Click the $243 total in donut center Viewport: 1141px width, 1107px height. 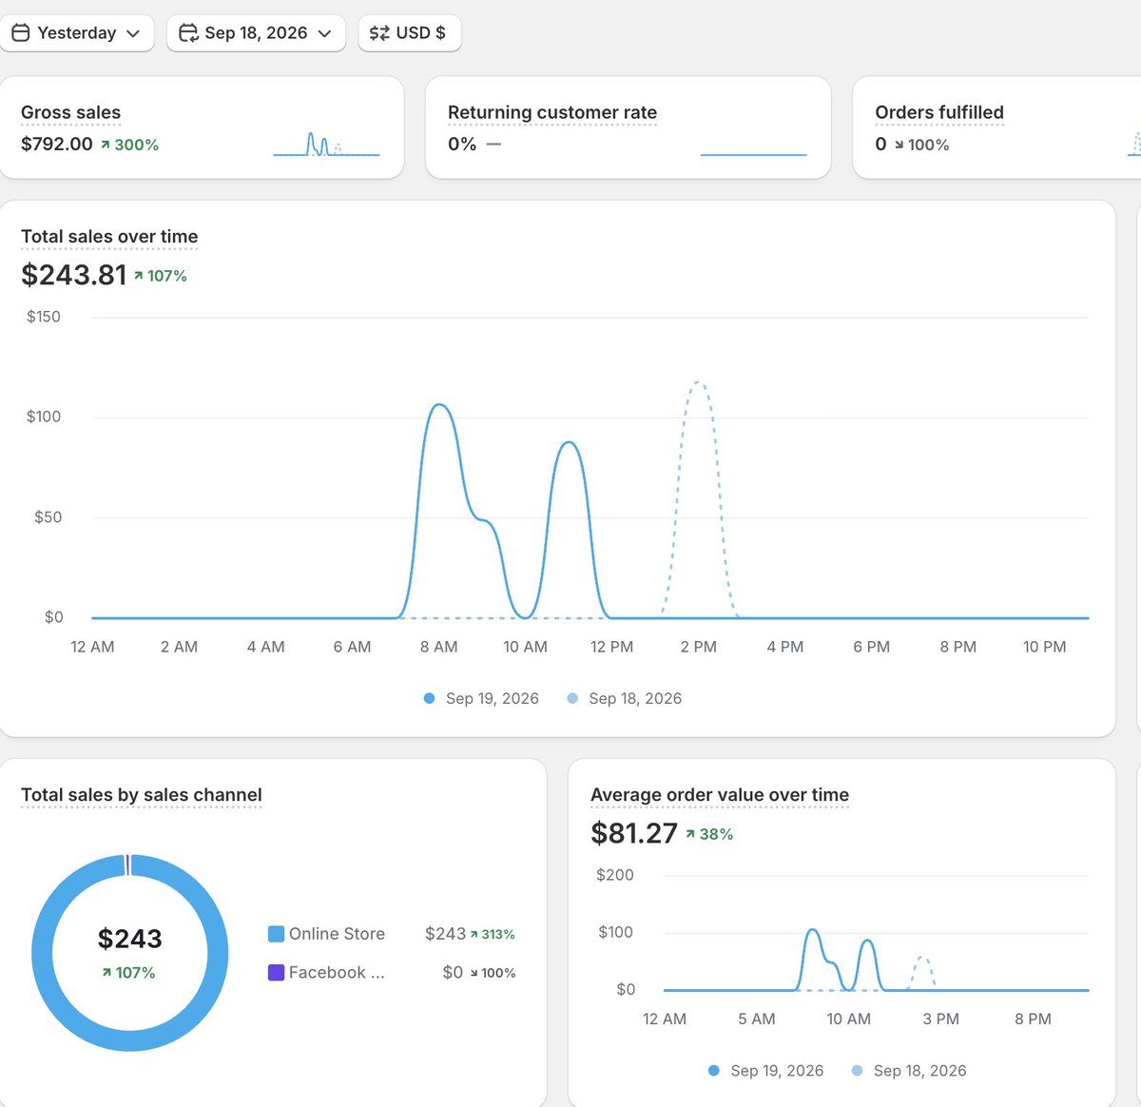click(130, 939)
